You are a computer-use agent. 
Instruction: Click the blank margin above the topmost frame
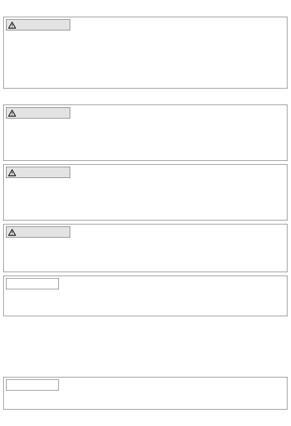145,8
